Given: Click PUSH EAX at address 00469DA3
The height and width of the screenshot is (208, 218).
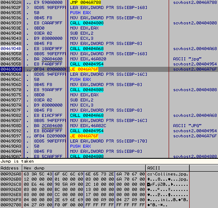Looking at the screenshot, I should 80,146.
